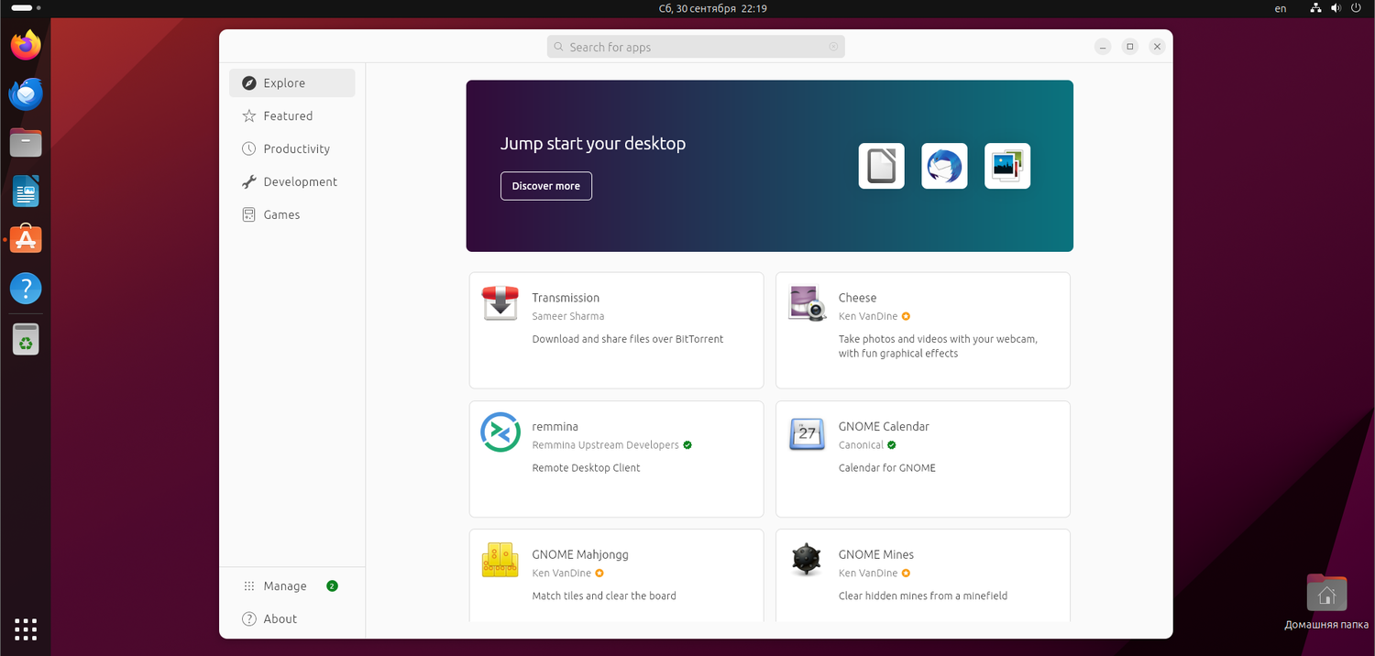Open the Manage page

pyautogui.click(x=291, y=586)
